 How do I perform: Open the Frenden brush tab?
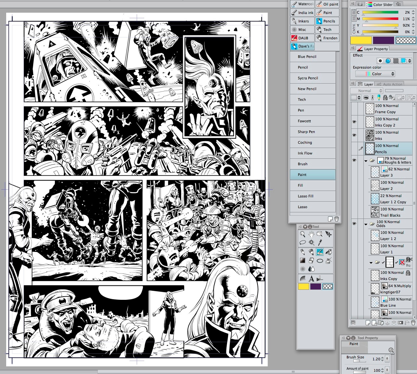(327, 38)
